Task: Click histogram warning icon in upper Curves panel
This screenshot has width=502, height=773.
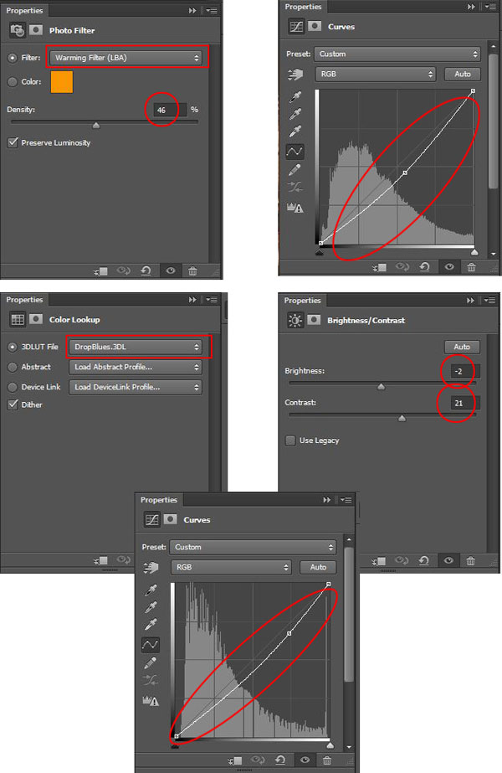Action: tap(295, 208)
